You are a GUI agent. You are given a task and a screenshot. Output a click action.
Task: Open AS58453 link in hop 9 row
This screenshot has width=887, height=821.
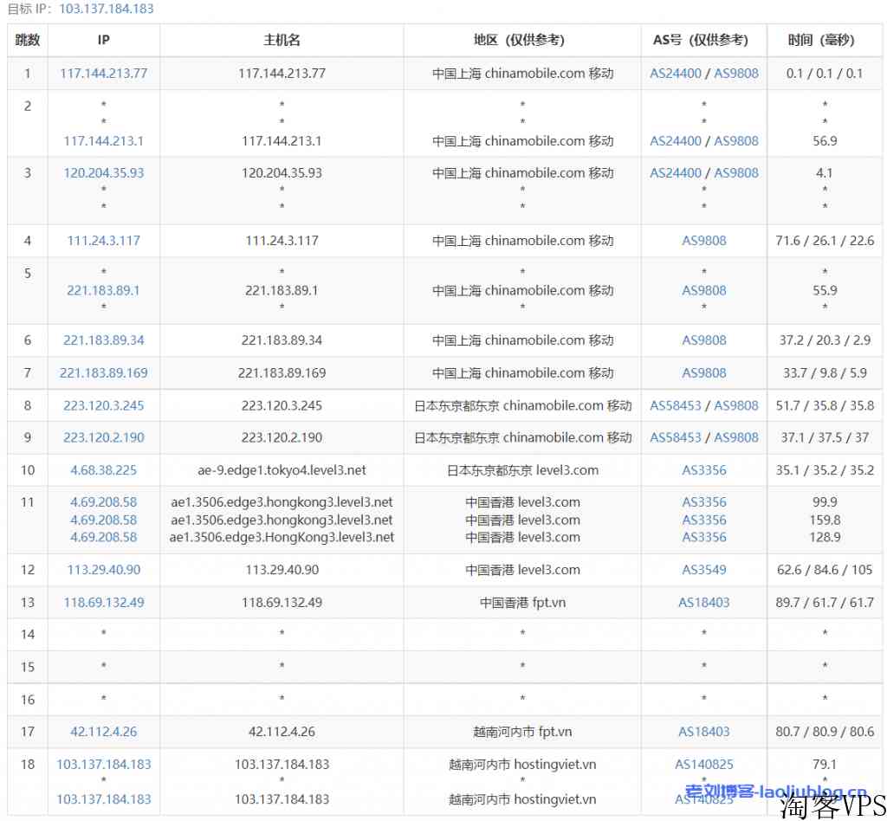pyautogui.click(x=676, y=437)
